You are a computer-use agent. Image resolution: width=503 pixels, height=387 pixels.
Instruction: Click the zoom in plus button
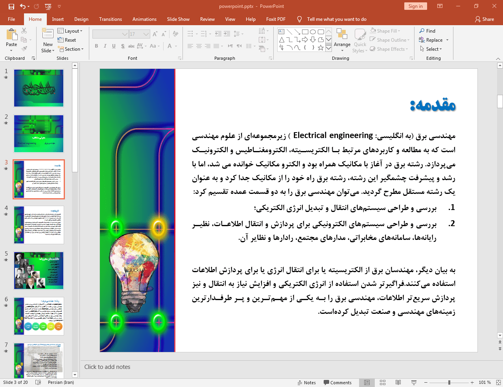pos(472,383)
